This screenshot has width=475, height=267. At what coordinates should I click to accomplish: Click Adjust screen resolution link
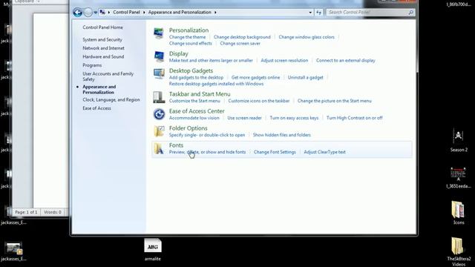coord(284,60)
